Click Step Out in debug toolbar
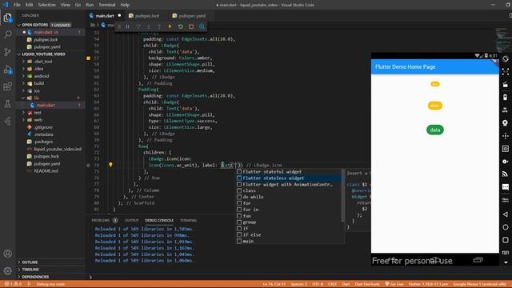The image size is (512, 288). pos(159,26)
